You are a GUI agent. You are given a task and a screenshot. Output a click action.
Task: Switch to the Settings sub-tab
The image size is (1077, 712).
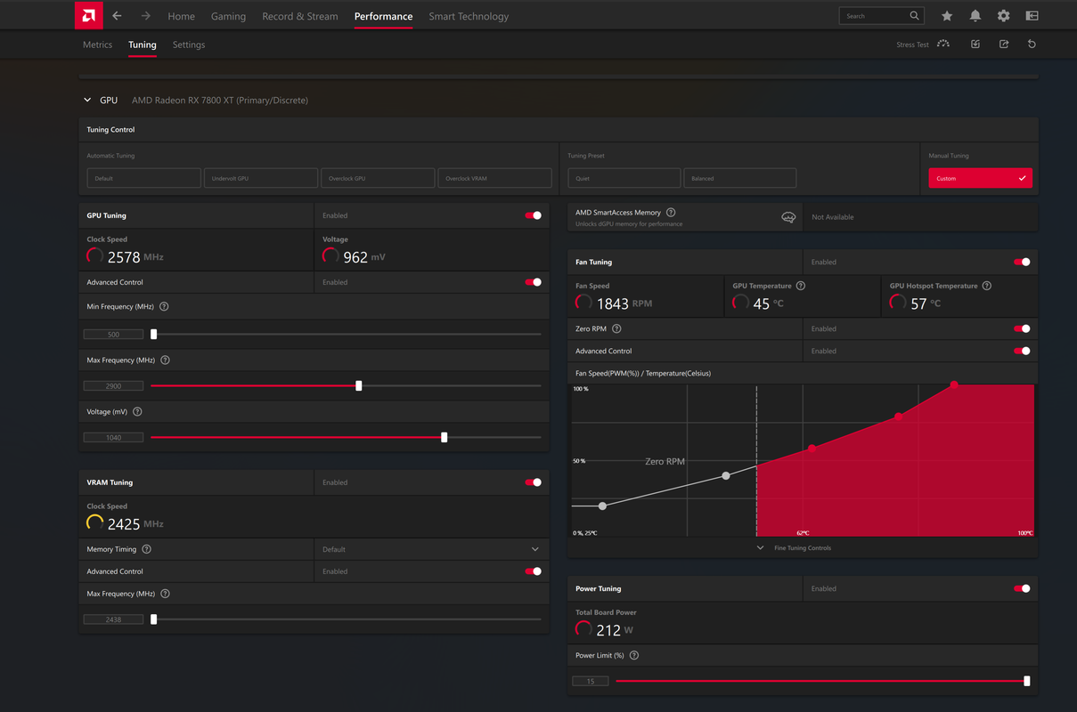[x=189, y=44]
